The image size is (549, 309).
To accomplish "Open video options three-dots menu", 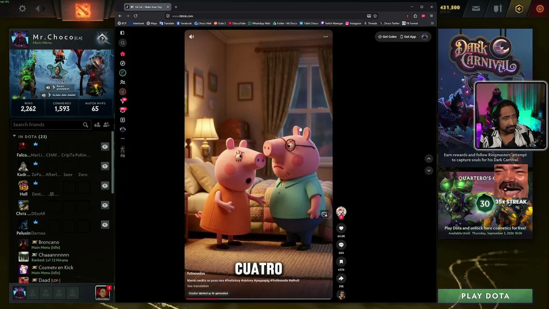I will [326, 37].
